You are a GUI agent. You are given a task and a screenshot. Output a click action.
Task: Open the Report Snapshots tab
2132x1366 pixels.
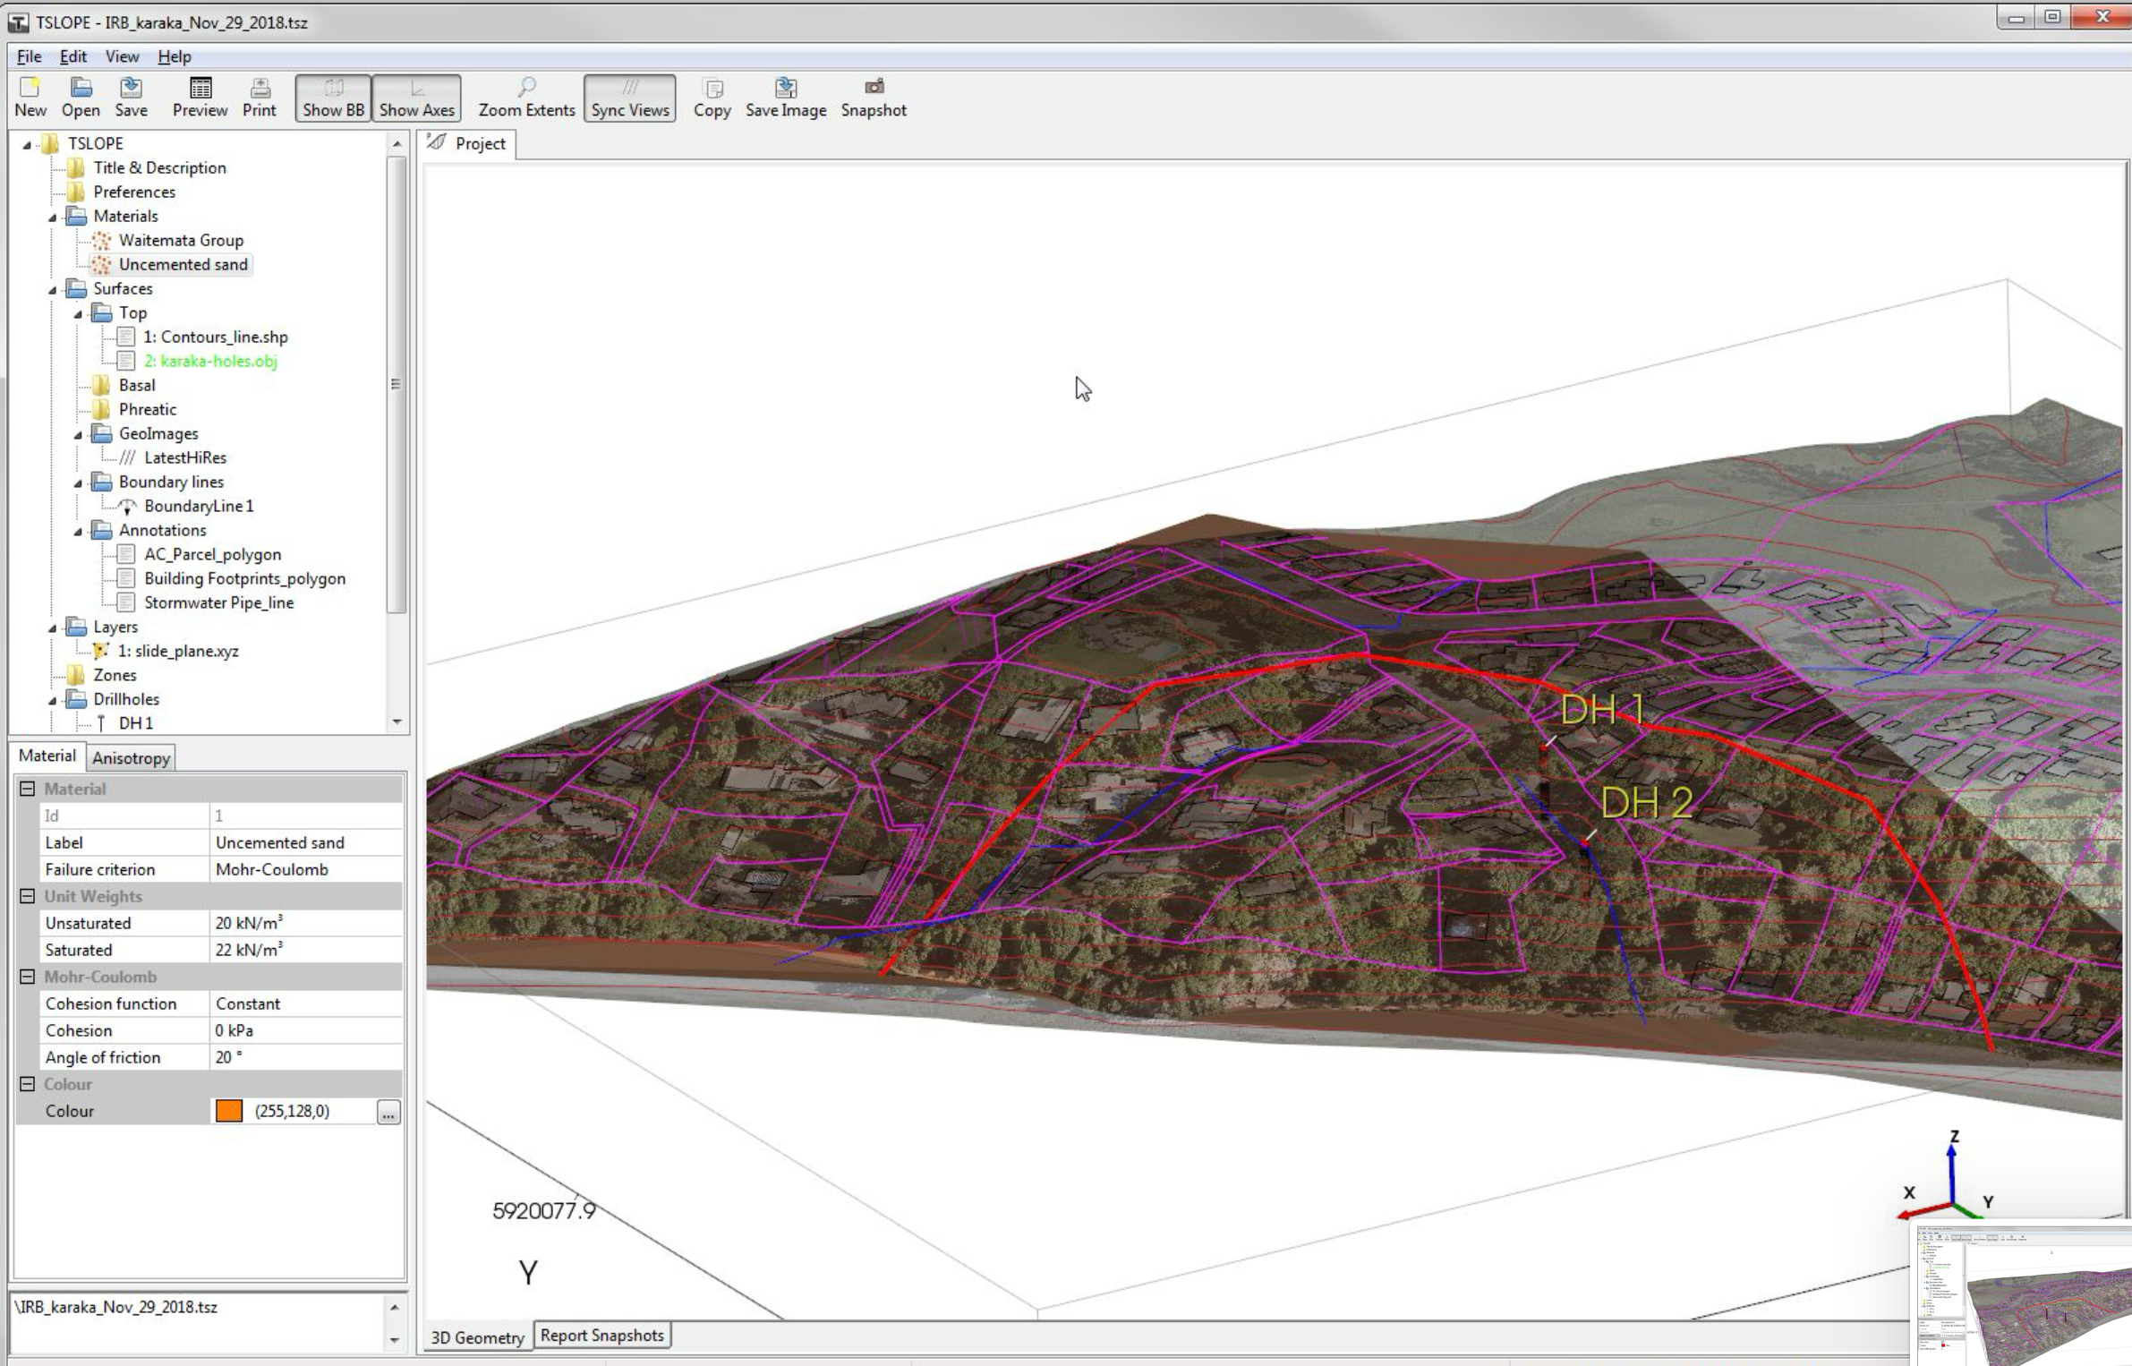602,1335
